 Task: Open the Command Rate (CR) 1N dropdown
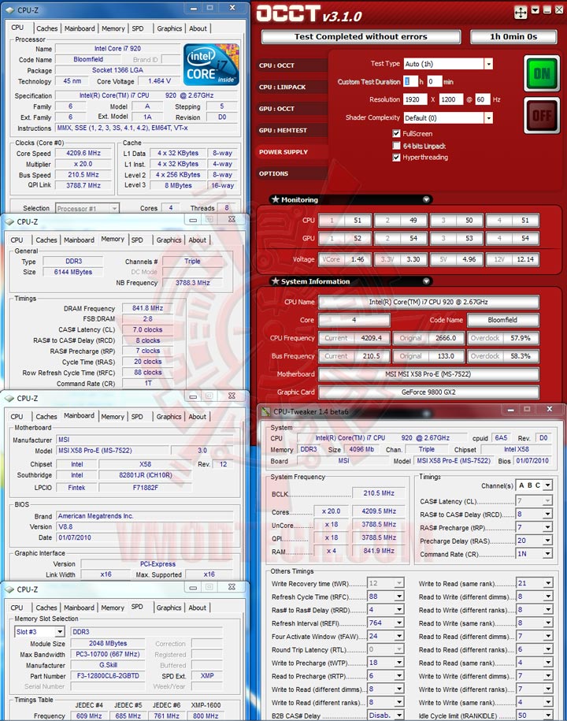pyautogui.click(x=547, y=554)
